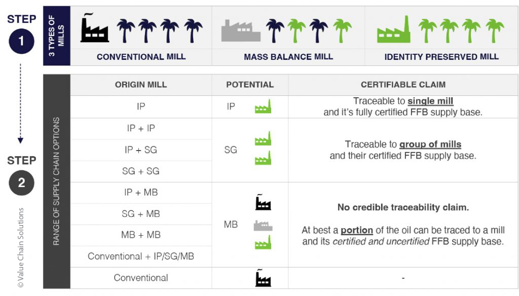This screenshot has width=519, height=296.
Task: Click the black factory icon in MB row
Action: point(263,202)
